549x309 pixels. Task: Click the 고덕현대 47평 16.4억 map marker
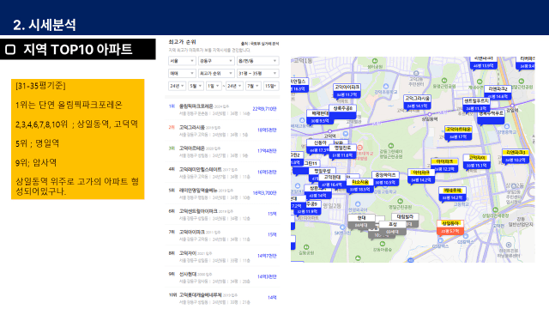(x=332, y=181)
